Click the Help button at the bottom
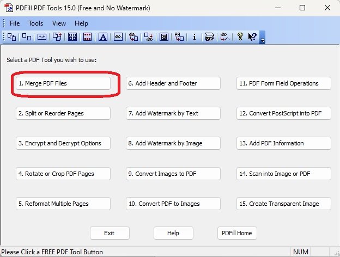Viewport: 340px width, 257px height. point(173,233)
